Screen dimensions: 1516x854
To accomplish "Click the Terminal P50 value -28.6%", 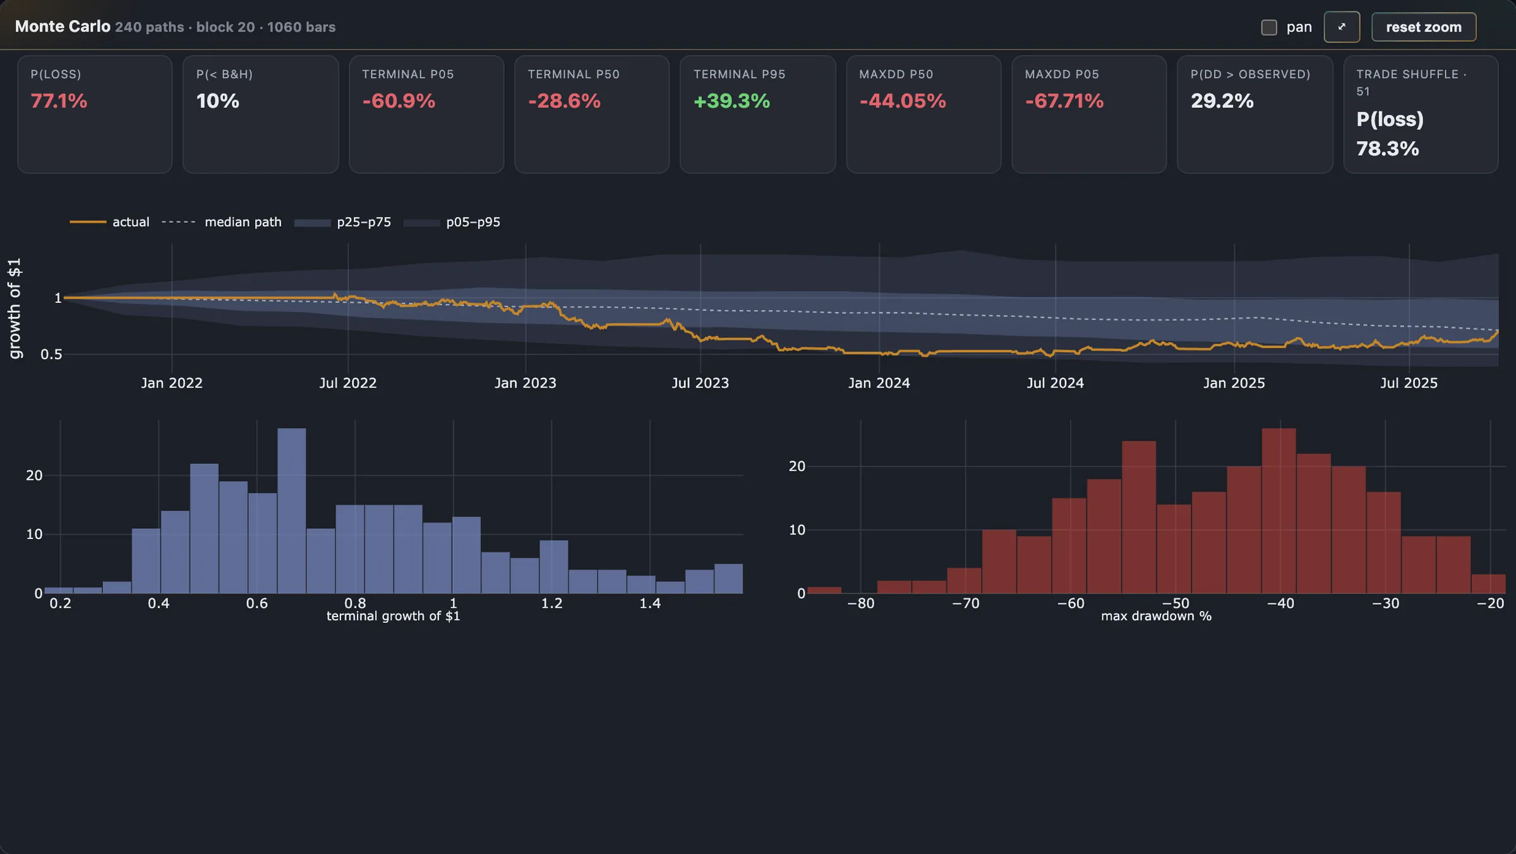I will point(564,101).
